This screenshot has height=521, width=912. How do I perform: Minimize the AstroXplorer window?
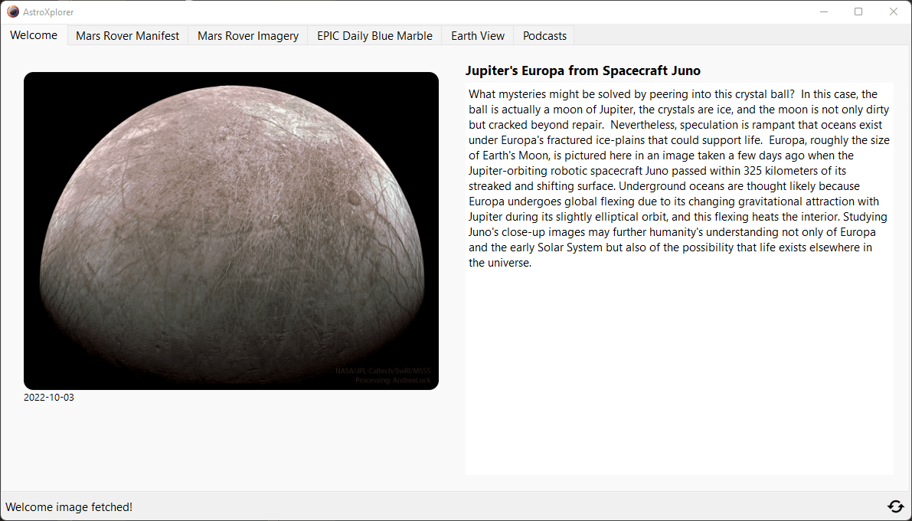tap(825, 11)
